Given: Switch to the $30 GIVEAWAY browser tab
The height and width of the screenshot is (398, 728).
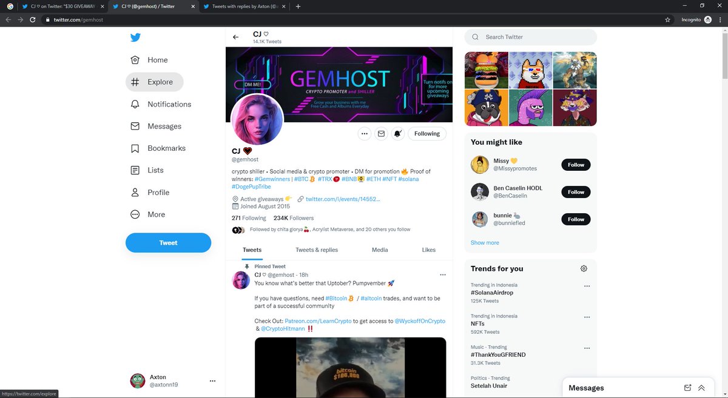Looking at the screenshot, I should pos(62,6).
